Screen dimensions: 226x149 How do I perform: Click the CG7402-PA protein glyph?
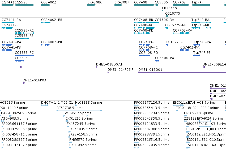[185, 50]
